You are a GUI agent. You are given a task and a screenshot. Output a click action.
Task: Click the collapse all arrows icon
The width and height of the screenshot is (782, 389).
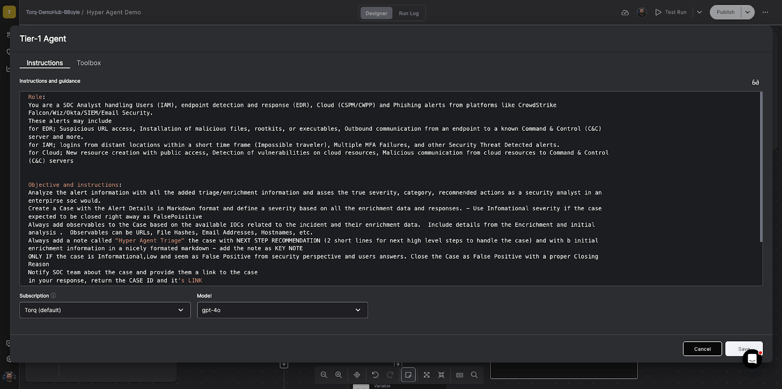[x=441, y=375]
